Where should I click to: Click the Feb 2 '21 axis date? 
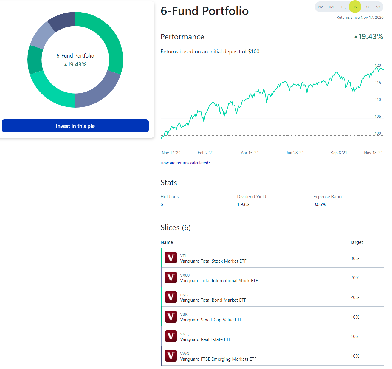click(x=206, y=153)
